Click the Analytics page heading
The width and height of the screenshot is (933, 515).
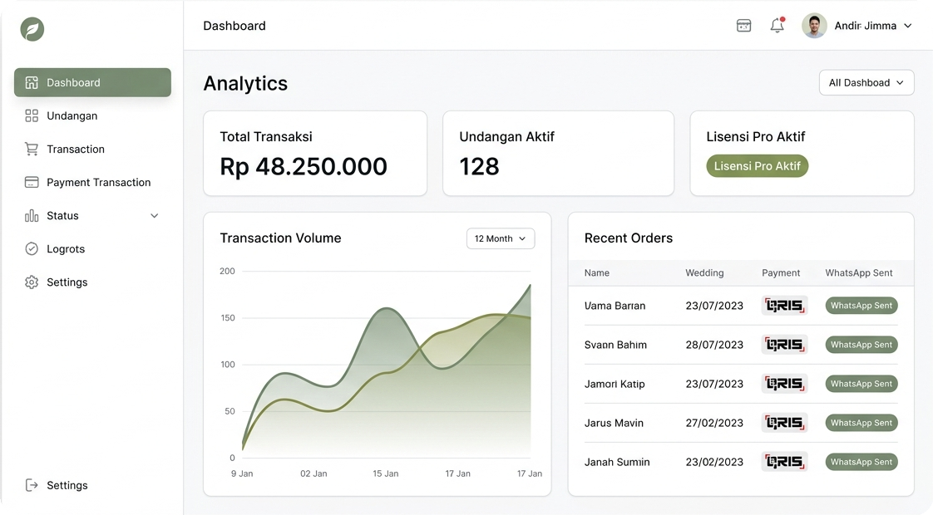tap(245, 83)
